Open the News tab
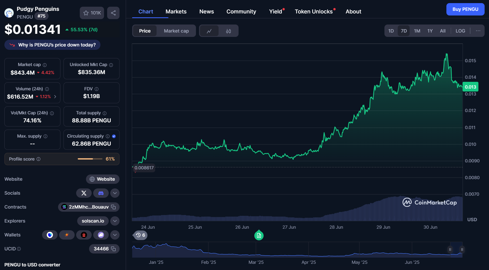The image size is (489, 270). click(207, 12)
